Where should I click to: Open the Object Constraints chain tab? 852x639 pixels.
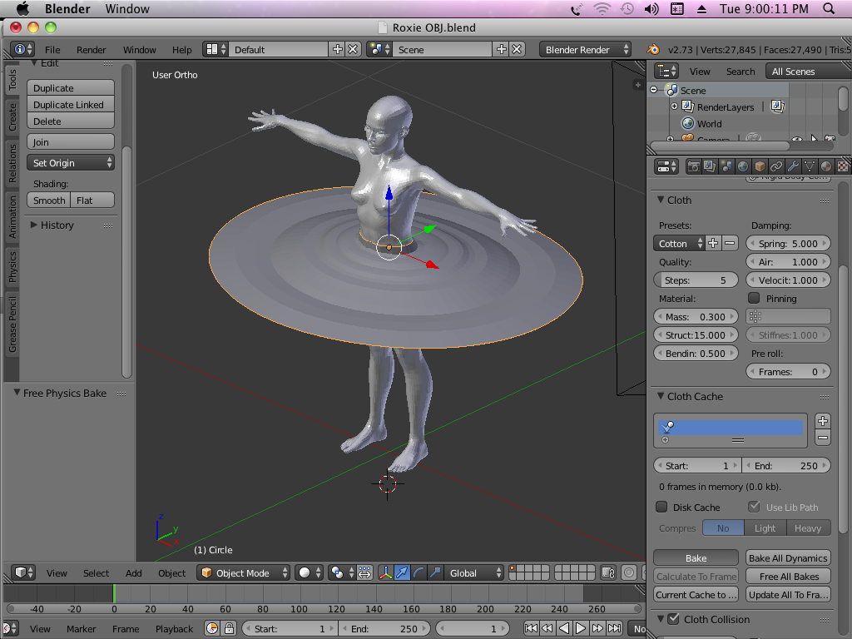coord(776,166)
